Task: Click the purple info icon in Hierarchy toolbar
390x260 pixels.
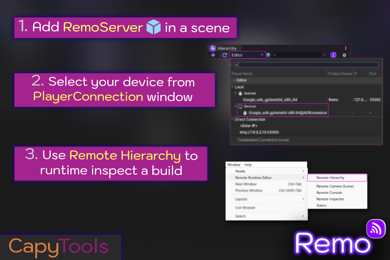Action: 333,55
